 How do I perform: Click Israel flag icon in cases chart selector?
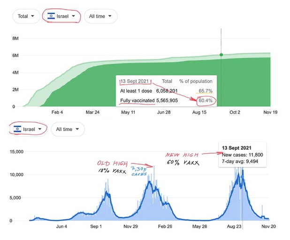click(x=18, y=129)
